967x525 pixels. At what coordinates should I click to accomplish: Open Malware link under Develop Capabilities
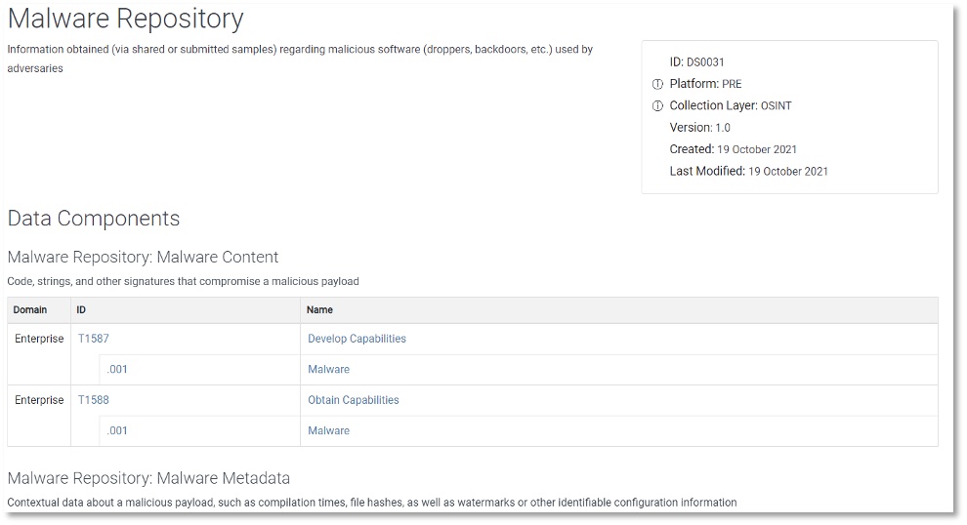coord(329,369)
